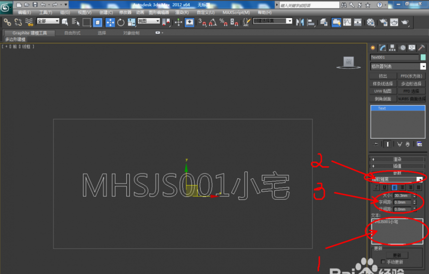Viewport: 429px width, 274px height.
Task: Toggle the 3D Snaps button
Action: click(202, 22)
